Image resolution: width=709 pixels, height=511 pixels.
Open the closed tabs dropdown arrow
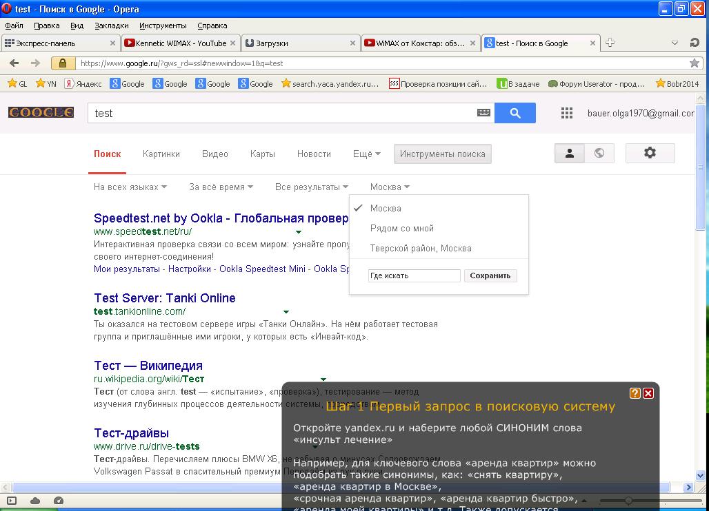675,43
